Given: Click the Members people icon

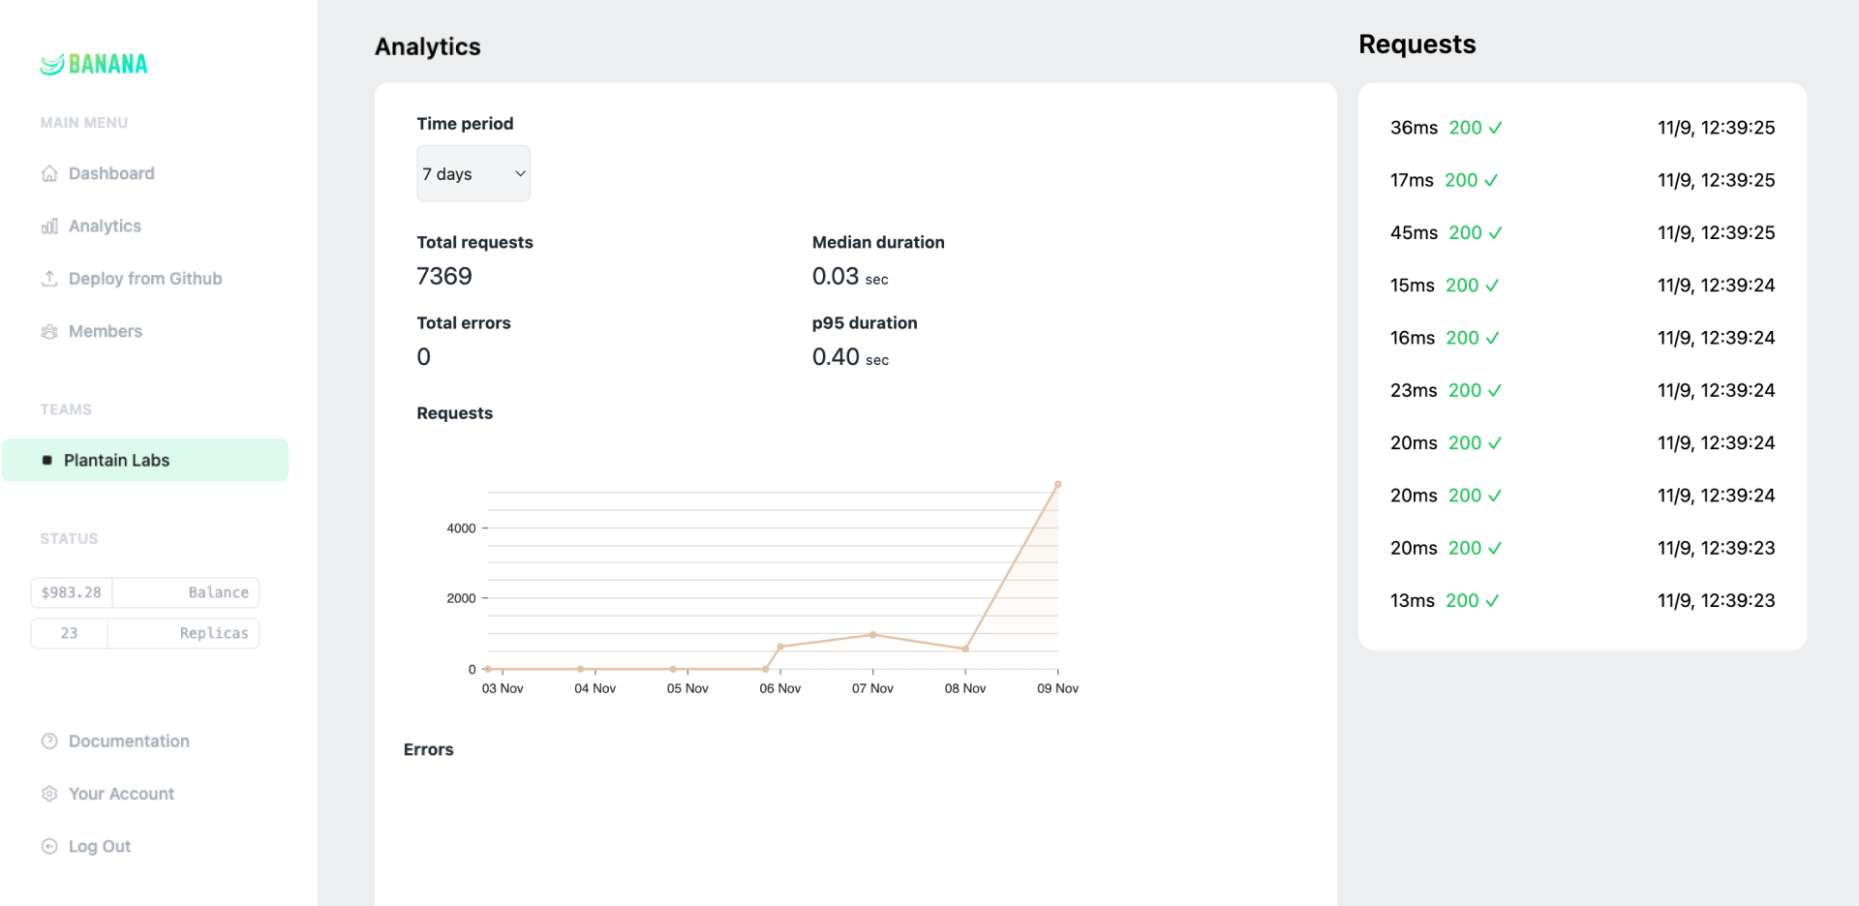Looking at the screenshot, I should point(49,332).
